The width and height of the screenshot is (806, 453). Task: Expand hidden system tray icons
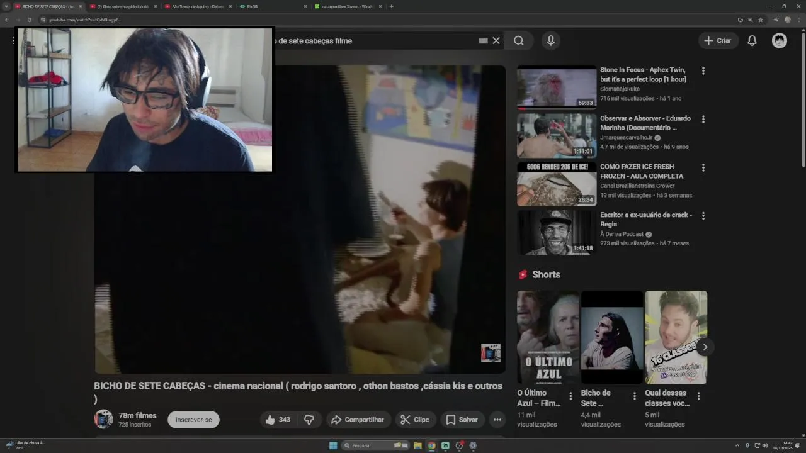coord(737,445)
